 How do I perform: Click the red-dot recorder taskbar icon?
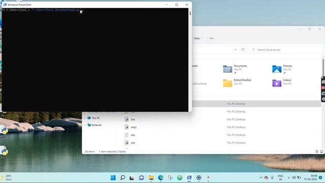(208, 177)
